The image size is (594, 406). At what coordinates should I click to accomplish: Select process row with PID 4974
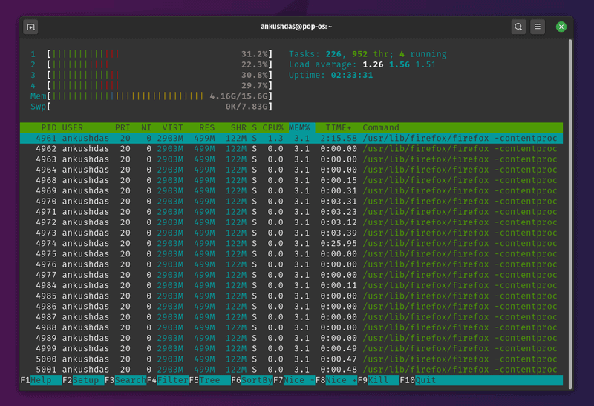point(291,244)
